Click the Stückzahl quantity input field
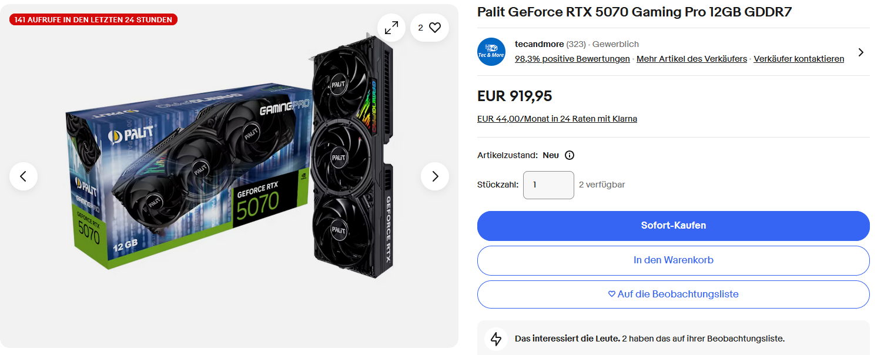 click(x=548, y=185)
